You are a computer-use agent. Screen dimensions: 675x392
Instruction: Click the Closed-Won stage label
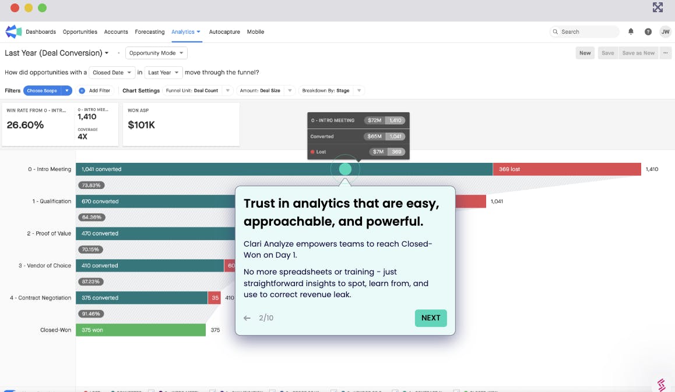(55, 330)
